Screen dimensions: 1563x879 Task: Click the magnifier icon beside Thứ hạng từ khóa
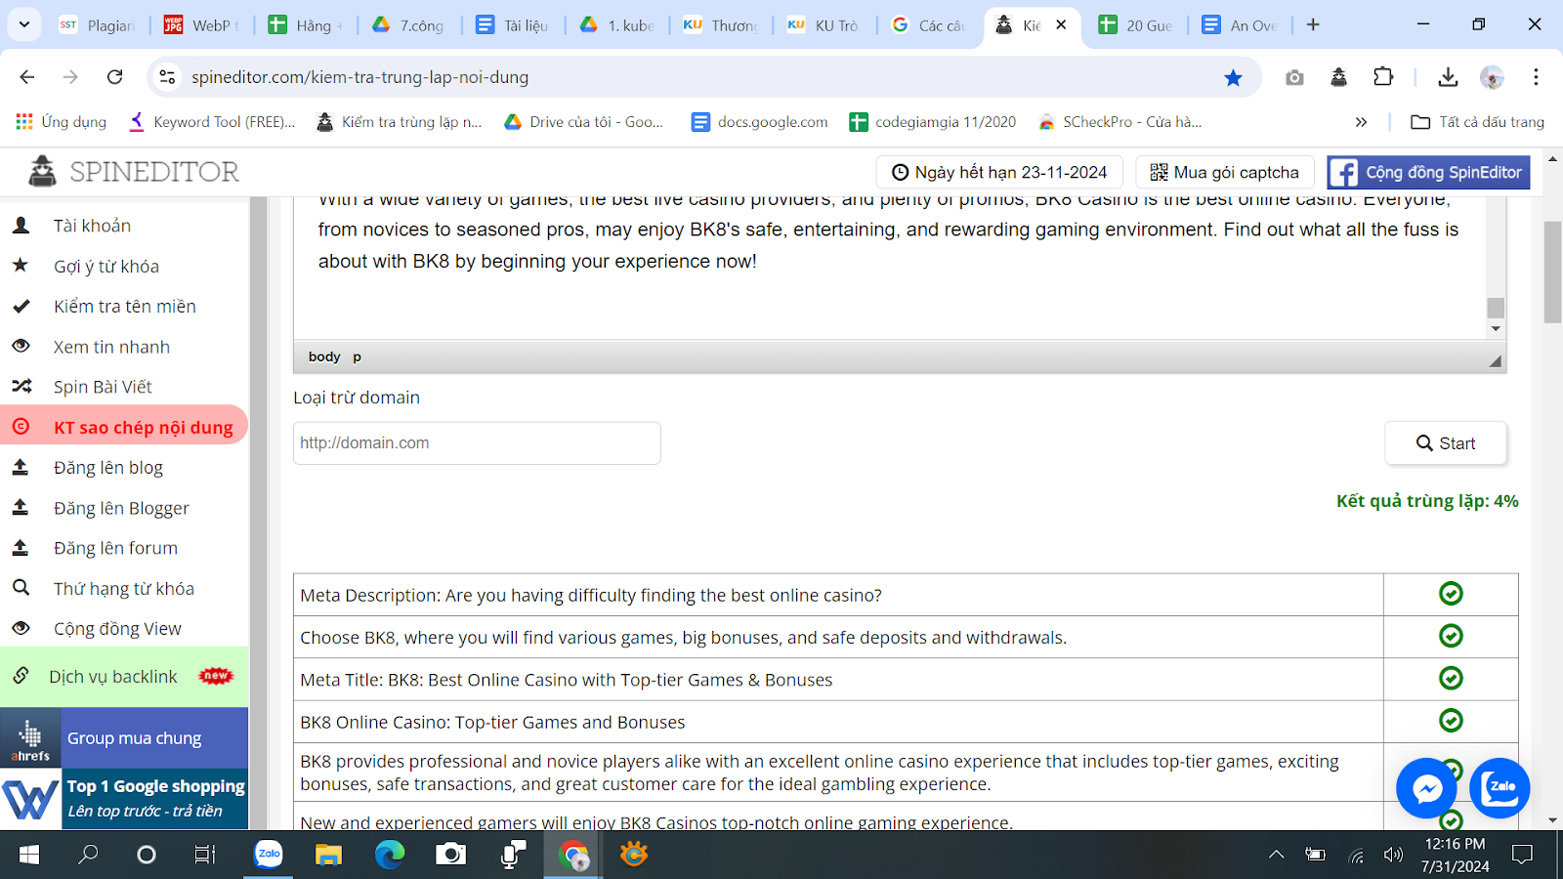21,588
